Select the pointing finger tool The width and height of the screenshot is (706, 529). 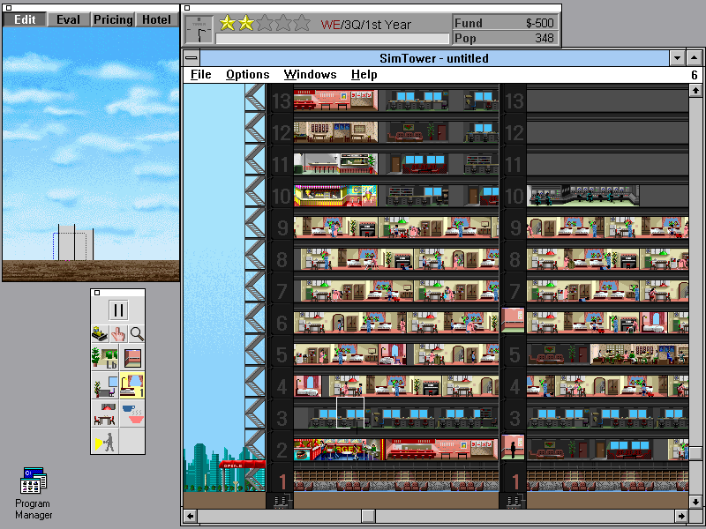(118, 334)
